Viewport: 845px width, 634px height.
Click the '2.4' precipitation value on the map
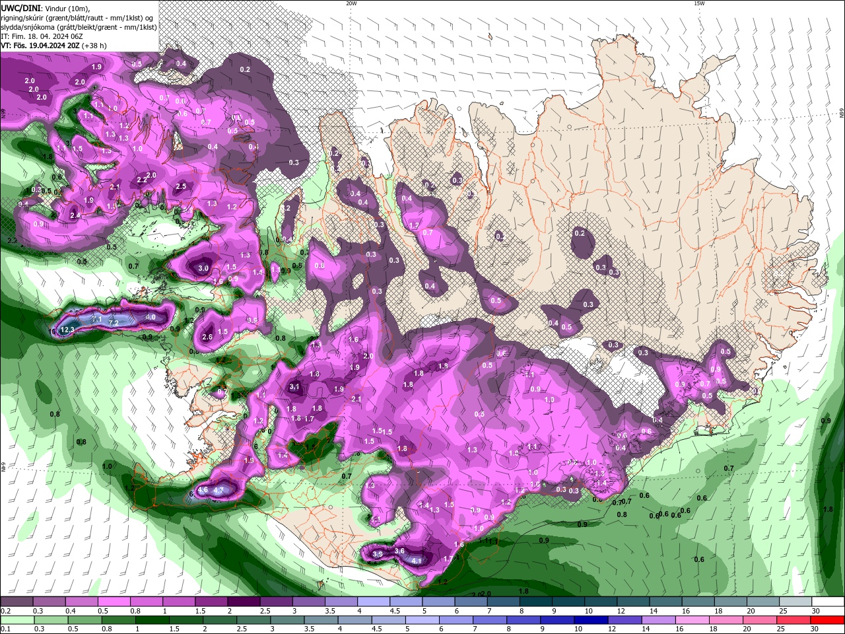(x=75, y=215)
